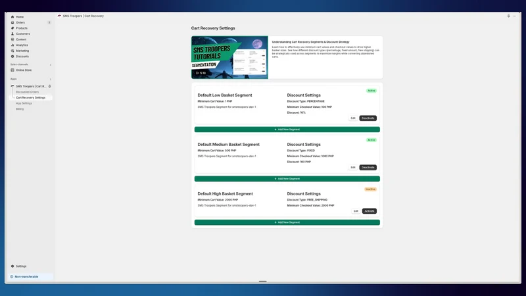Click 'Discount Type: PERCENTAGE' text
Image resolution: width=526 pixels, height=296 pixels.
(306, 101)
